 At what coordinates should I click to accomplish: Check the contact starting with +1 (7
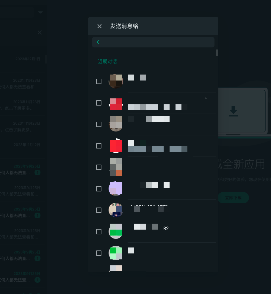coord(99,210)
